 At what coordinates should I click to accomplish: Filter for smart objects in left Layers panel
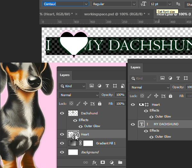click(123, 86)
